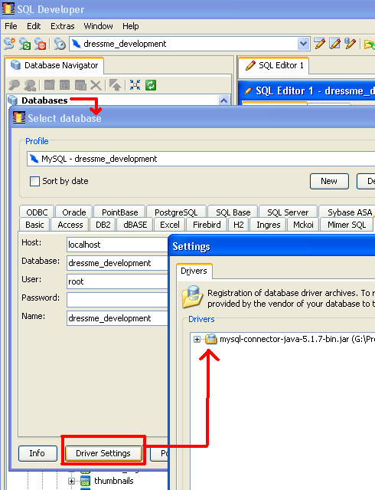Switch to the PostgreSQL tab
This screenshot has height=490, width=375.
click(176, 212)
